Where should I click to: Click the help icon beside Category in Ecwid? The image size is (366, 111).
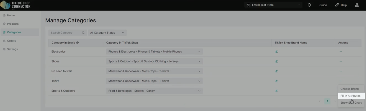pyautogui.click(x=77, y=43)
